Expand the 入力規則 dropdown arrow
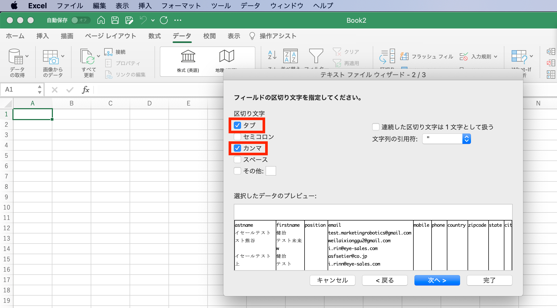This screenshot has width=557, height=308. tap(496, 56)
